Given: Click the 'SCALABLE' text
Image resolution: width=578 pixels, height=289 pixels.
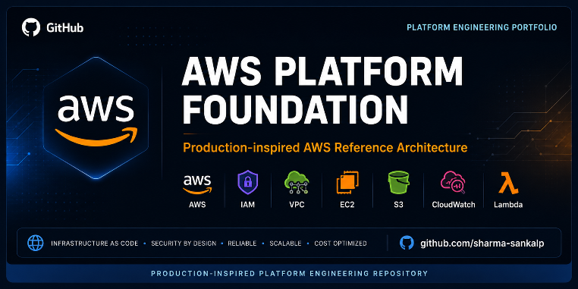Looking at the screenshot, I should 285,243.
